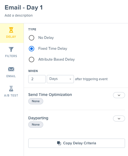This screenshot has width=128, height=156.
Task: Open the Days unit dropdown
Action: (x=60, y=79)
